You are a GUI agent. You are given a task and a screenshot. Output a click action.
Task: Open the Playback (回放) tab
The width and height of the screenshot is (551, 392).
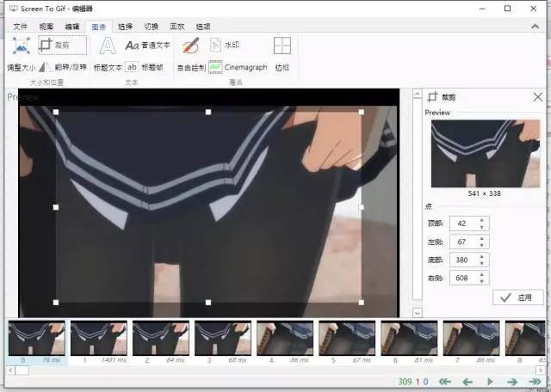[x=177, y=27]
